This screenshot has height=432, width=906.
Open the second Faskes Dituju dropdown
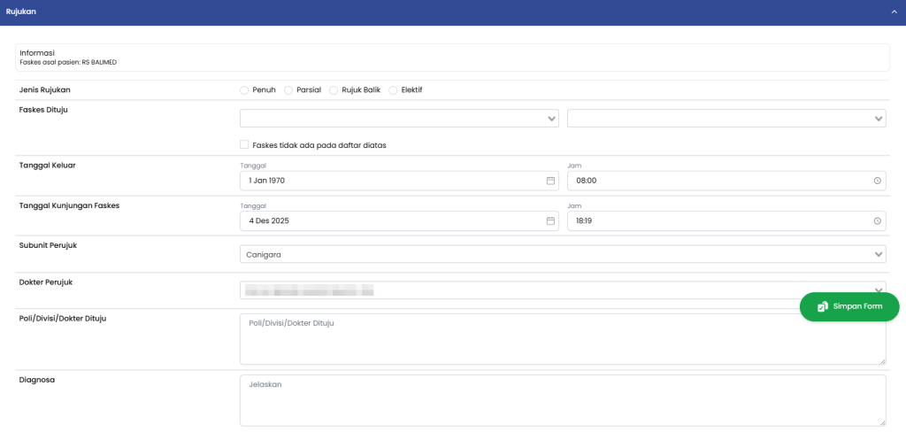726,119
